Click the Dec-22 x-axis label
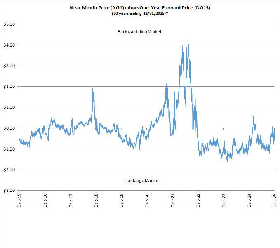The height and width of the screenshot is (248, 280). pyautogui.click(x=198, y=199)
